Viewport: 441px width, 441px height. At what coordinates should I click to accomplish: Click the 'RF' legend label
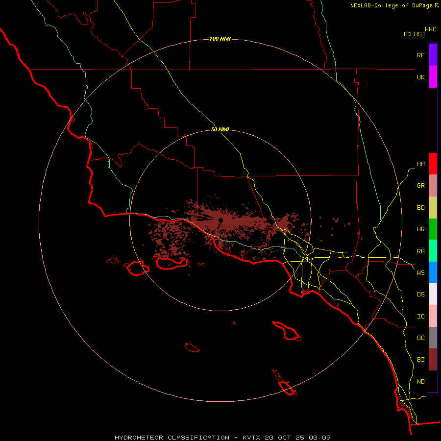pyautogui.click(x=420, y=55)
